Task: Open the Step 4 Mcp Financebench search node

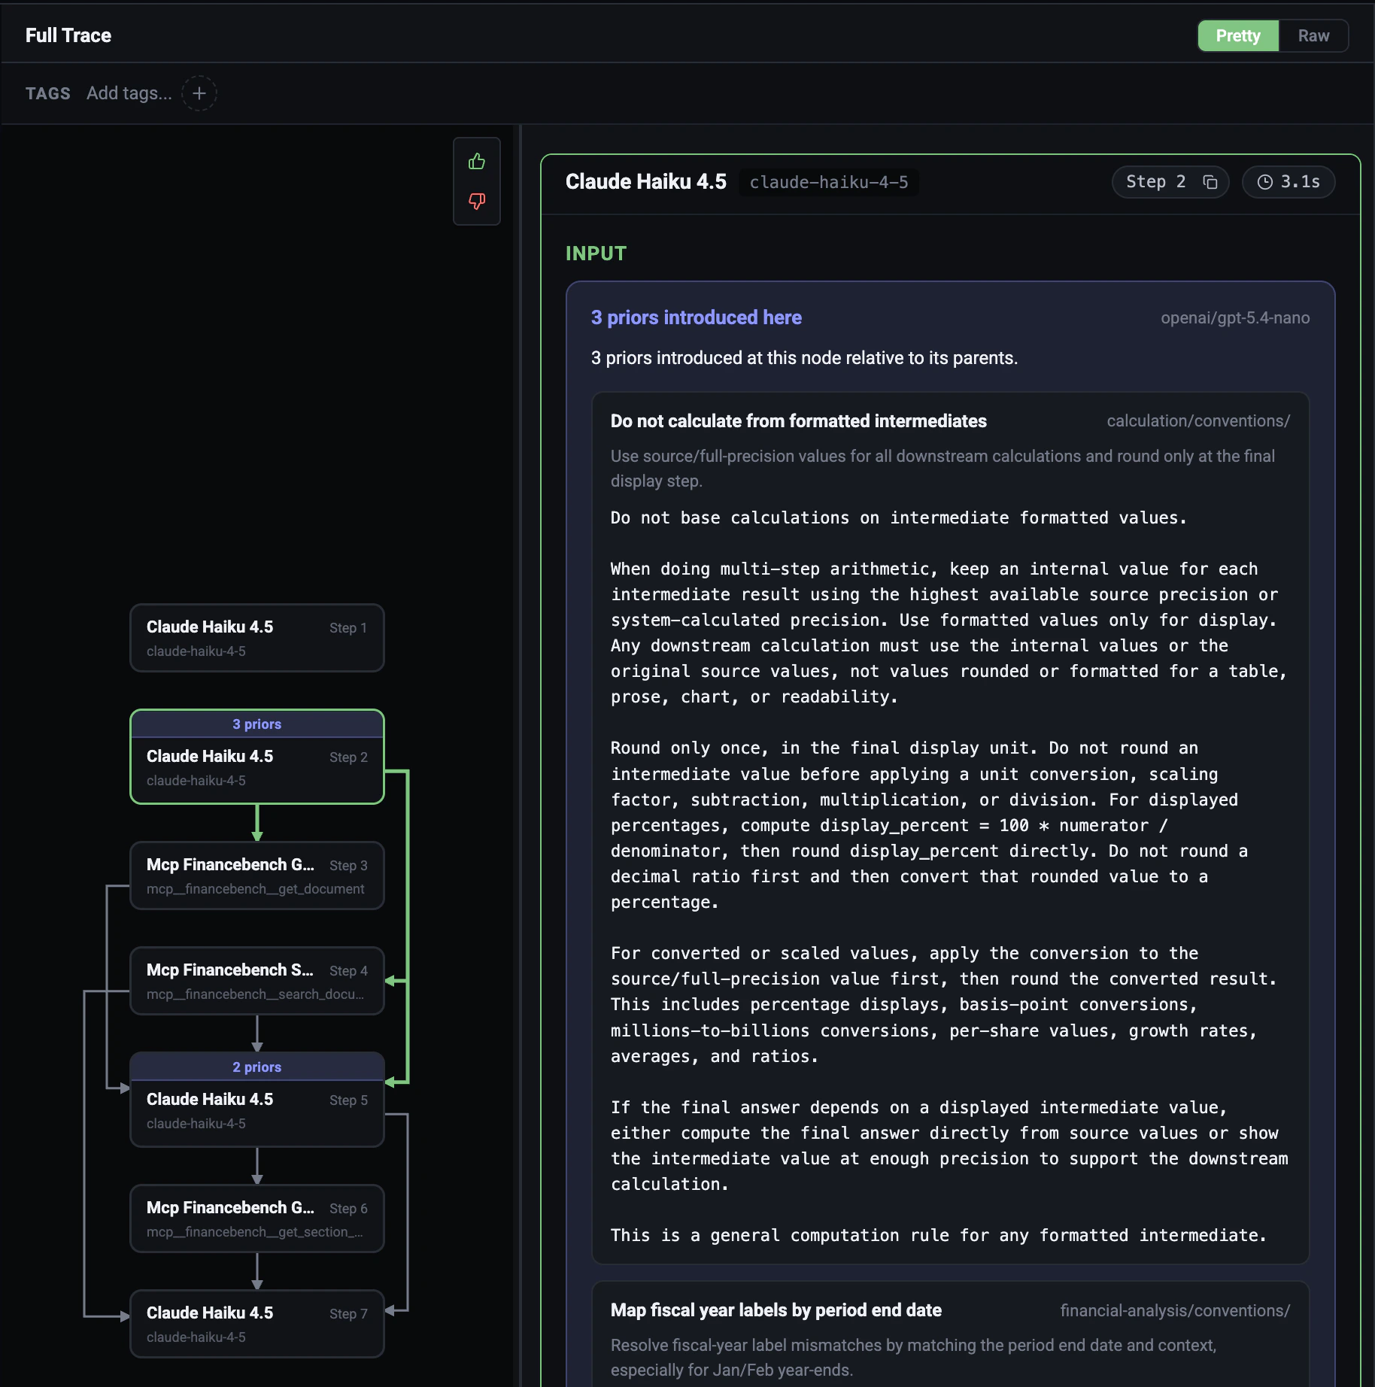Action: pyautogui.click(x=257, y=981)
